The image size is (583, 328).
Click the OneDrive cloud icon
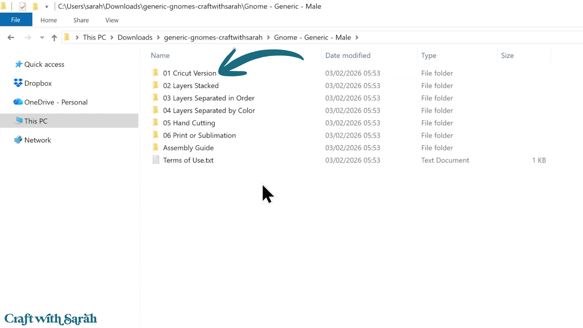click(x=18, y=102)
